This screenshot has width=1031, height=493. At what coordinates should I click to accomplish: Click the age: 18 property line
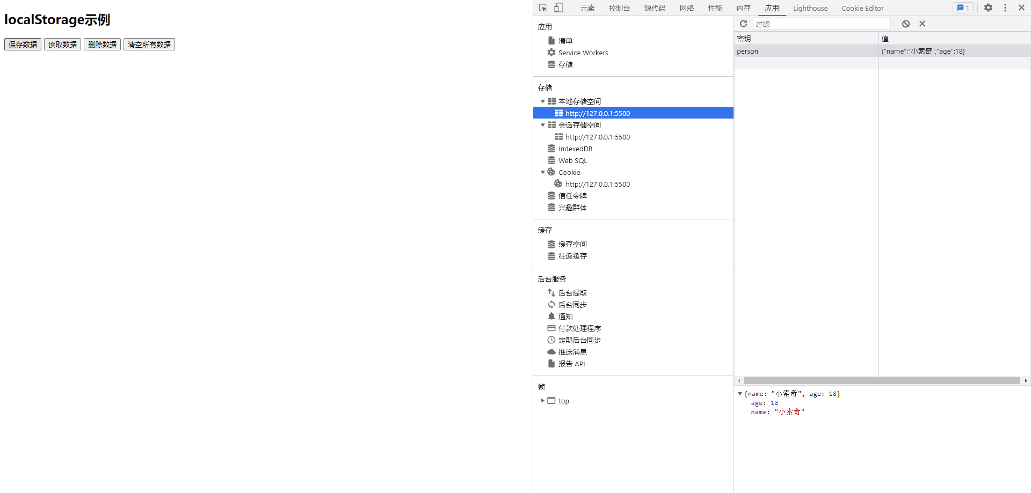coord(765,403)
